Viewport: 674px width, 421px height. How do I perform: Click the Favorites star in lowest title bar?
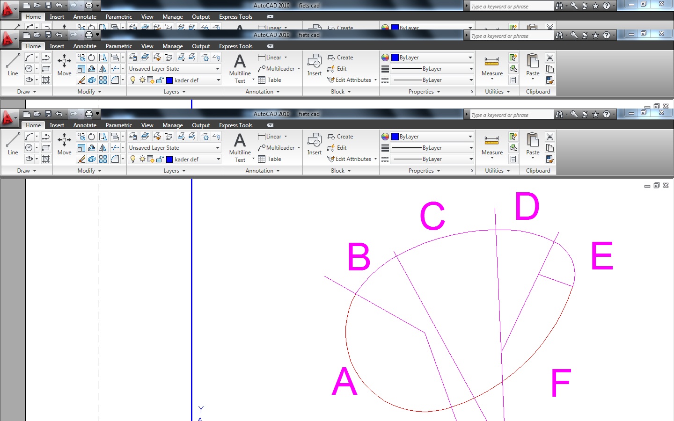(595, 114)
